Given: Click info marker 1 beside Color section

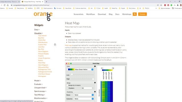Looking at the screenshot, I should pos(95,66).
